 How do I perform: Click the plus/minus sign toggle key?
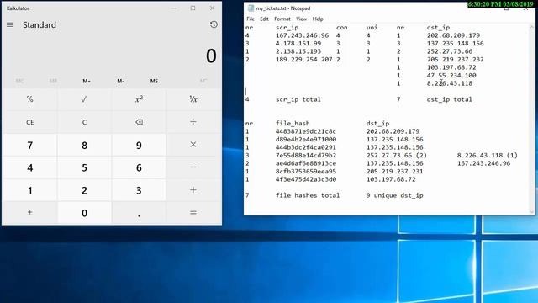[30, 213]
